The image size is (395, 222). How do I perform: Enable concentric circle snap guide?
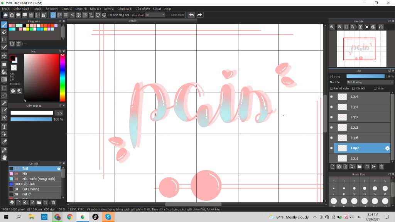[85, 15]
